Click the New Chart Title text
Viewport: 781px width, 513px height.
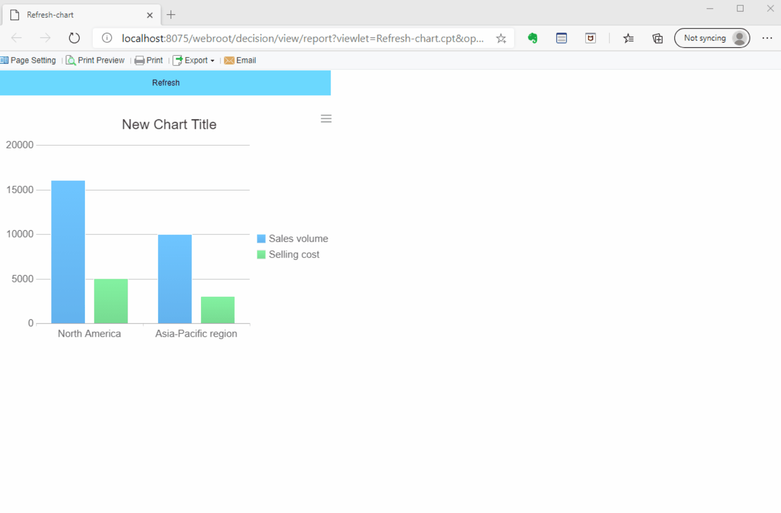(169, 125)
